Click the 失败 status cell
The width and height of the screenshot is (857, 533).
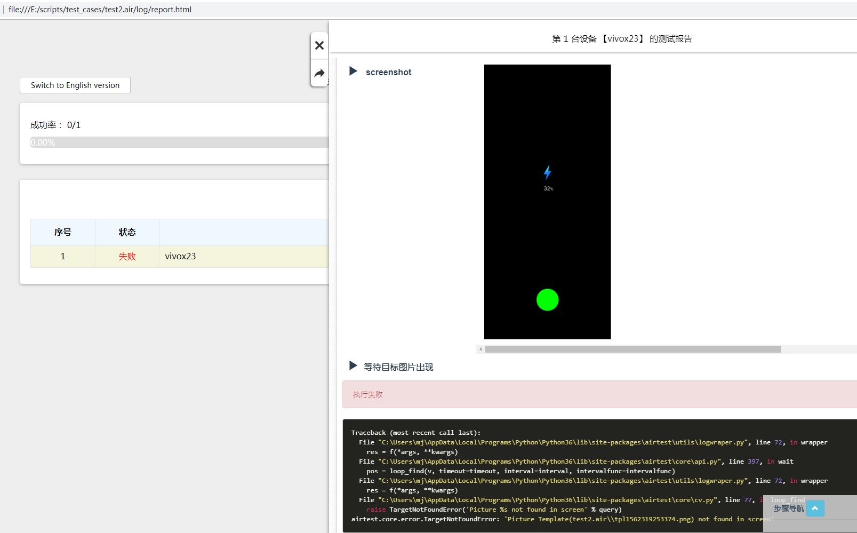127,257
